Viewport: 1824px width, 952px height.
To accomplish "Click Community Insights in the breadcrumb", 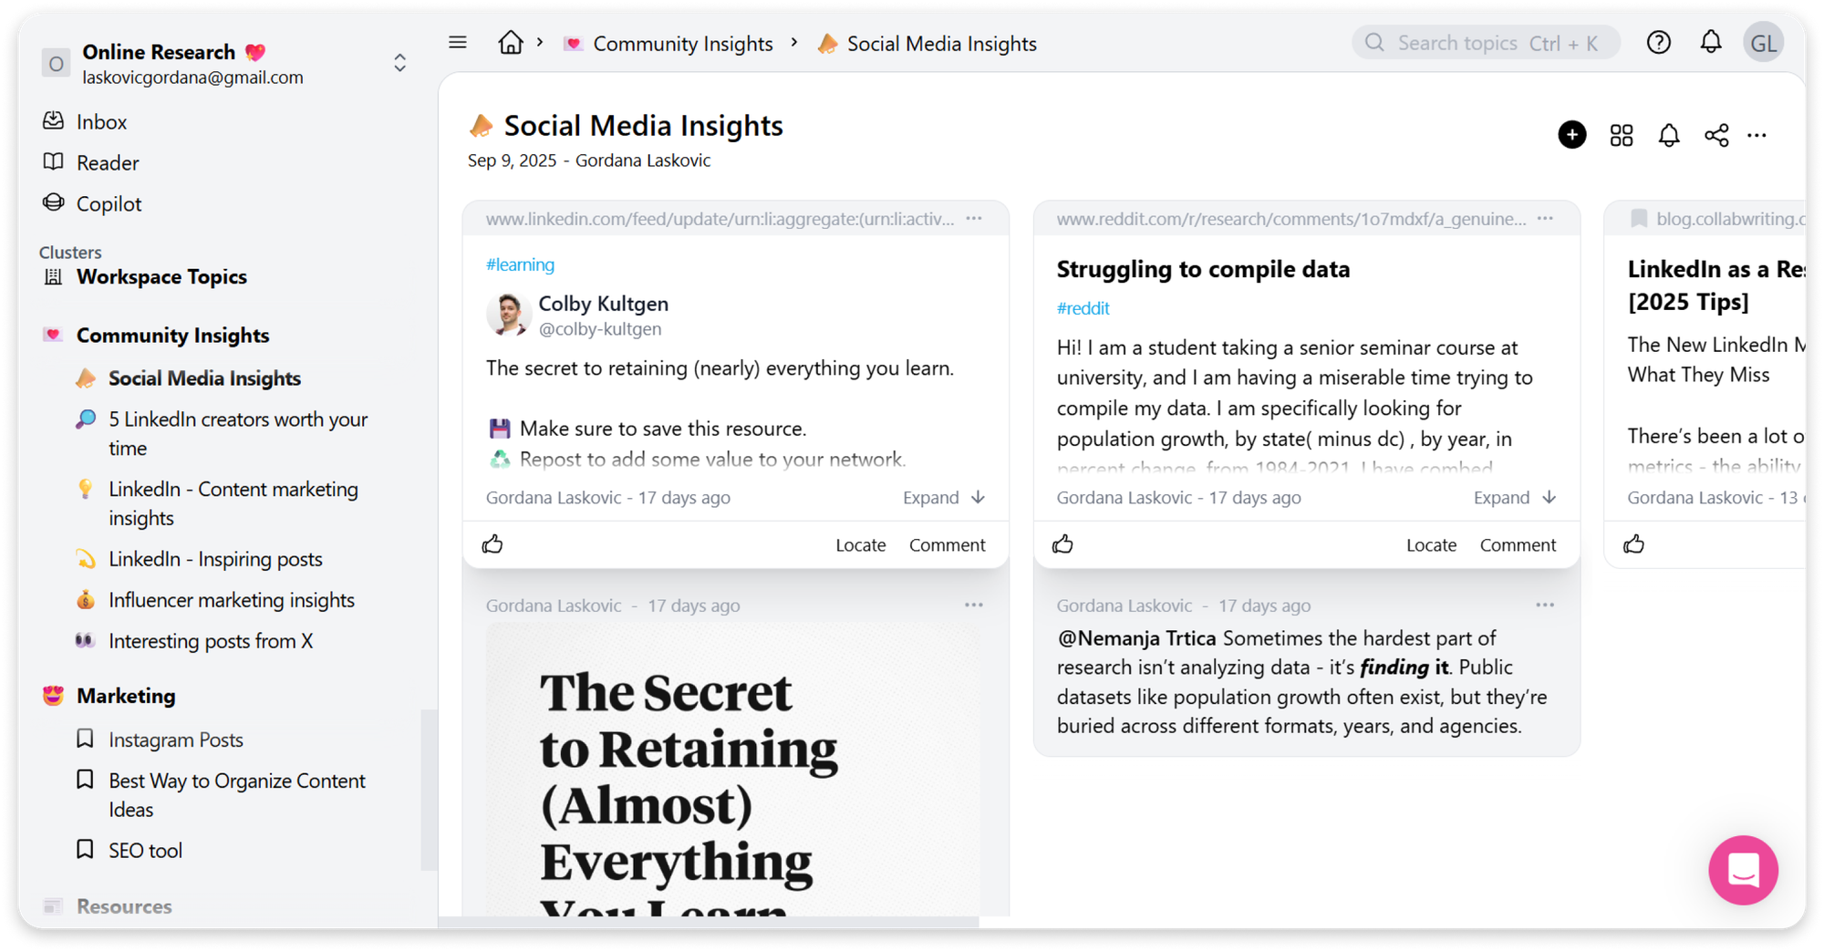I will pos(682,44).
